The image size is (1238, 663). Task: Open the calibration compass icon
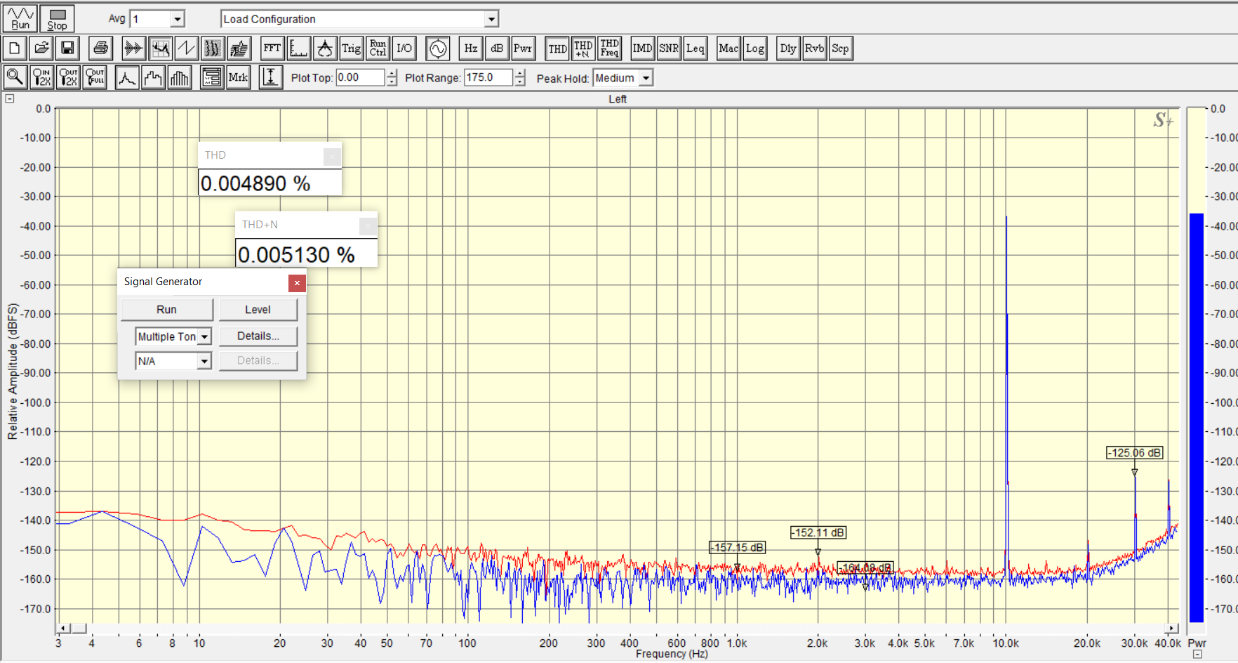click(325, 48)
